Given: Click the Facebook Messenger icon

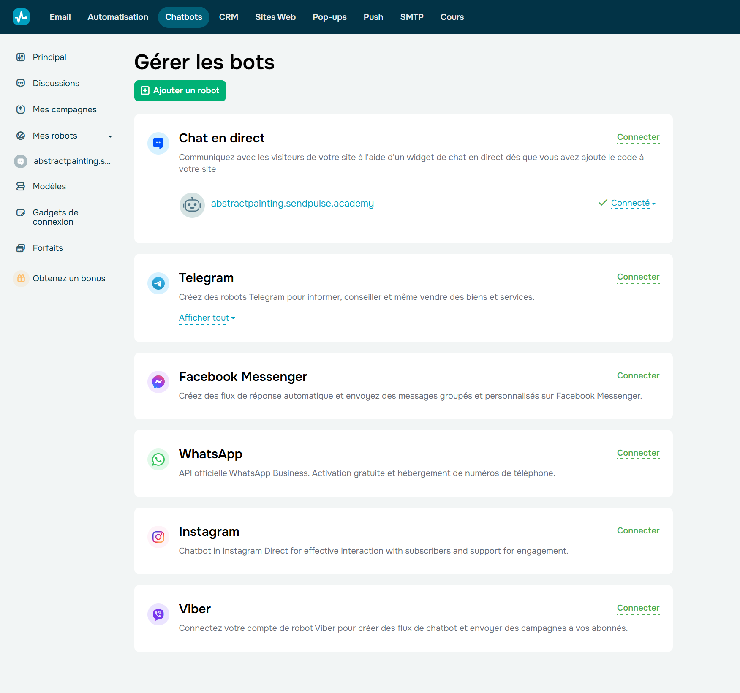Looking at the screenshot, I should pos(158,382).
